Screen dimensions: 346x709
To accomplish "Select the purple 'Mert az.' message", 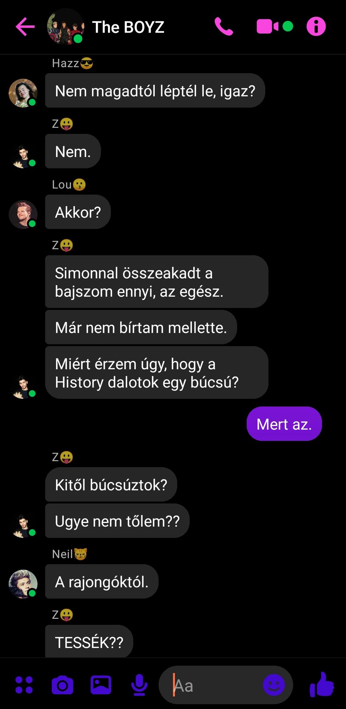I will pyautogui.click(x=284, y=424).
